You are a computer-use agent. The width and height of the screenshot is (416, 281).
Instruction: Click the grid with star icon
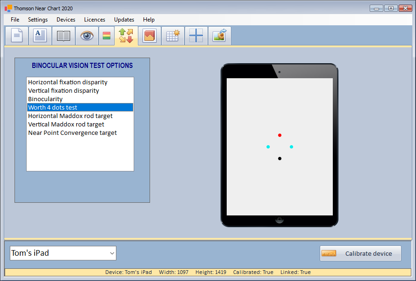[173, 36]
